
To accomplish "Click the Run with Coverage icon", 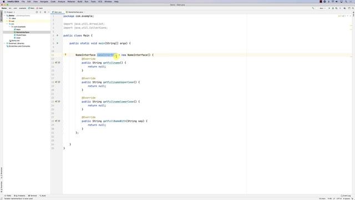I will pyautogui.click(x=337, y=8).
